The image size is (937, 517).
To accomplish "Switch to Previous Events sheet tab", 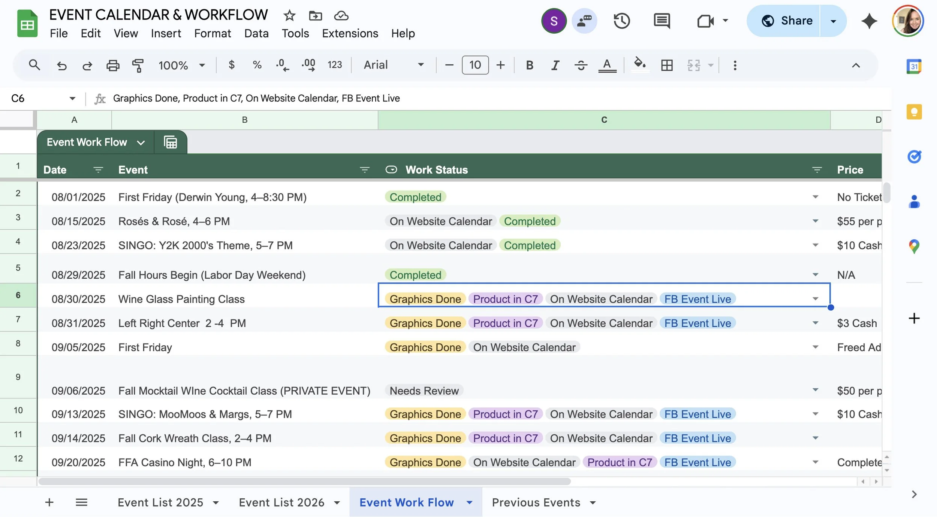I will coord(536,502).
